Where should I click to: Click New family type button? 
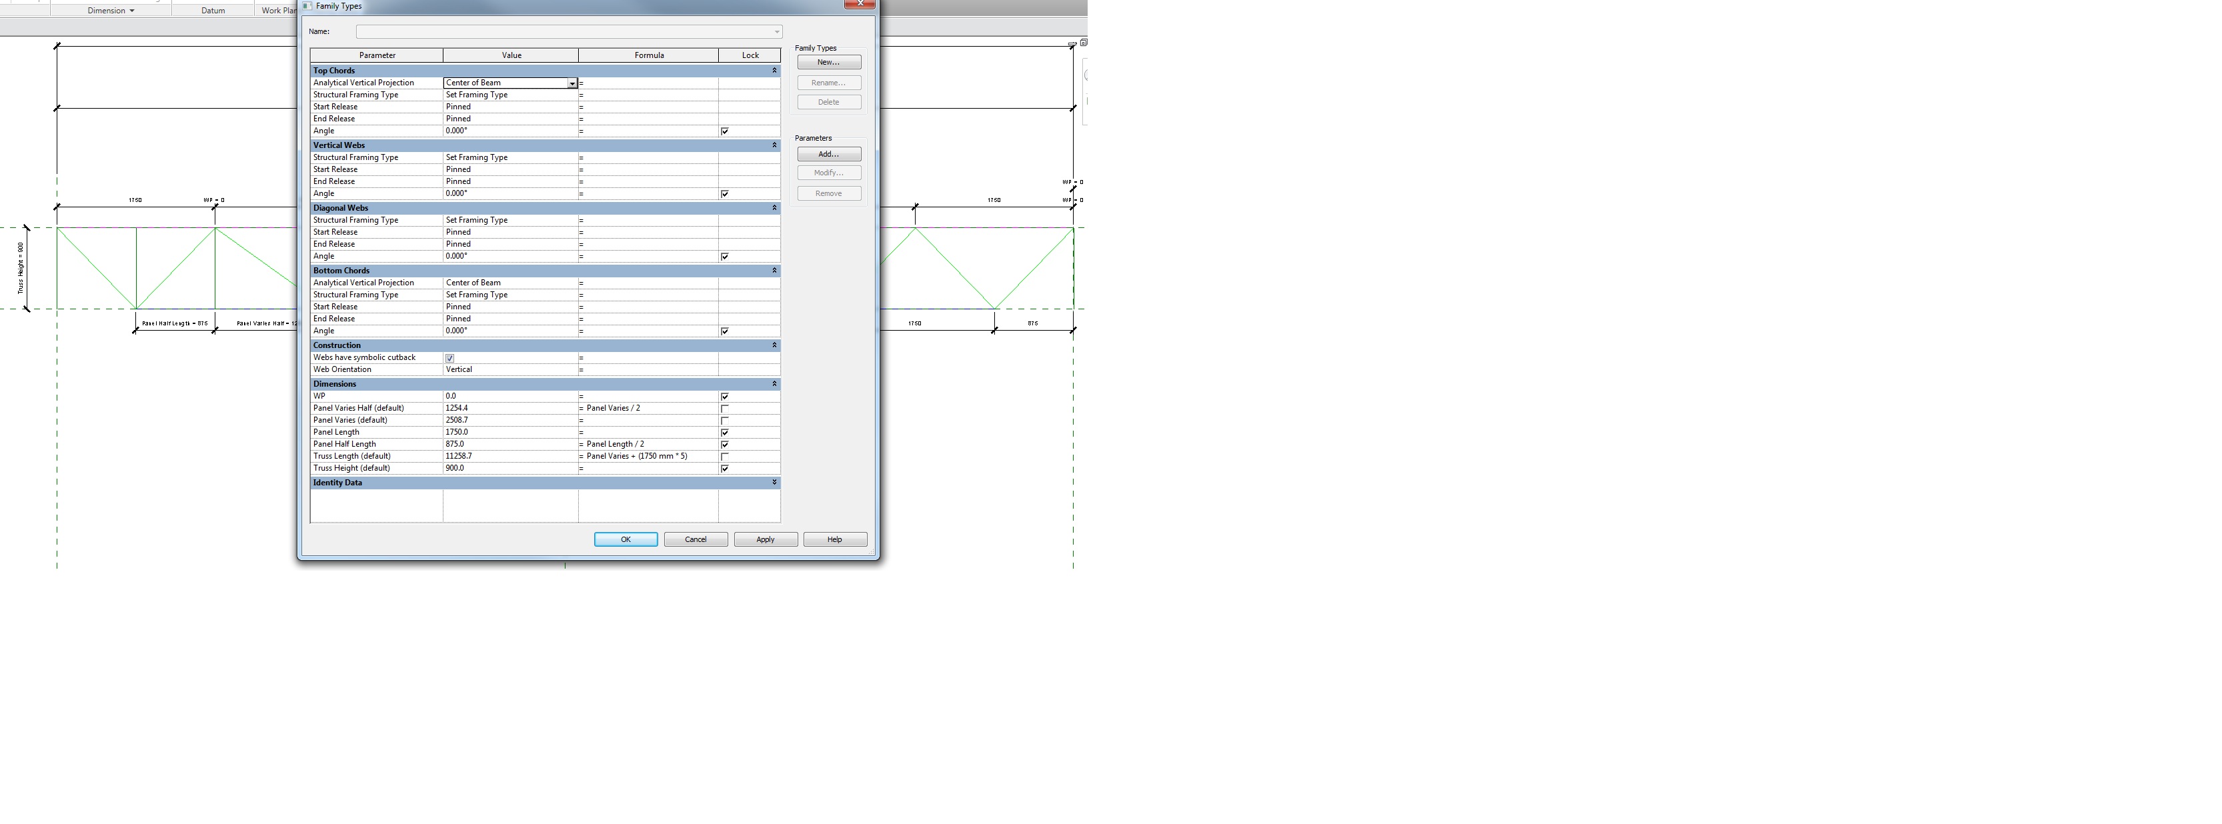pyautogui.click(x=828, y=62)
